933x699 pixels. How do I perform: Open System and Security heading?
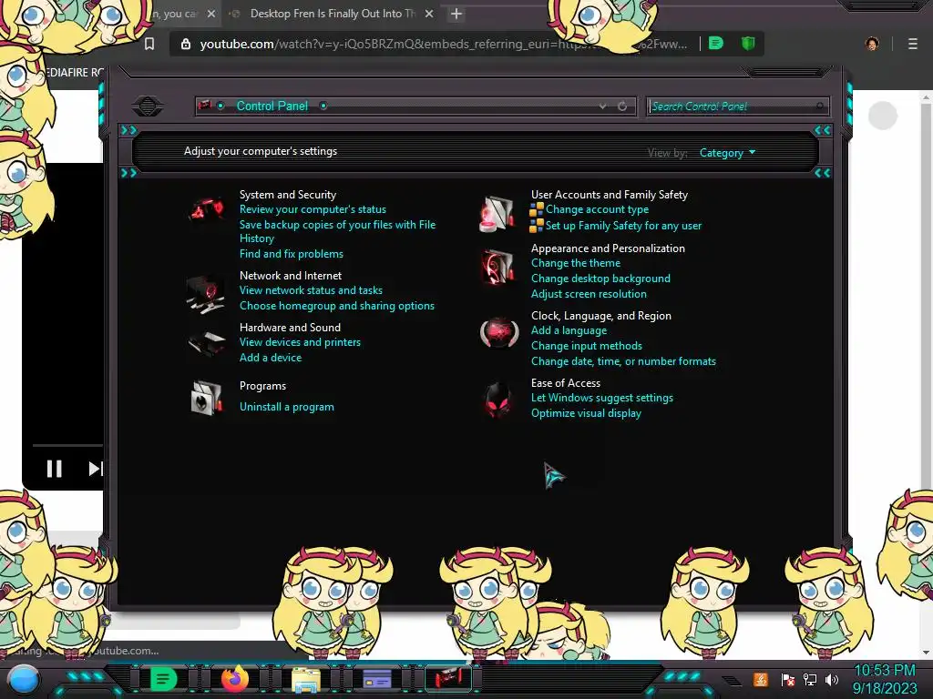click(288, 195)
